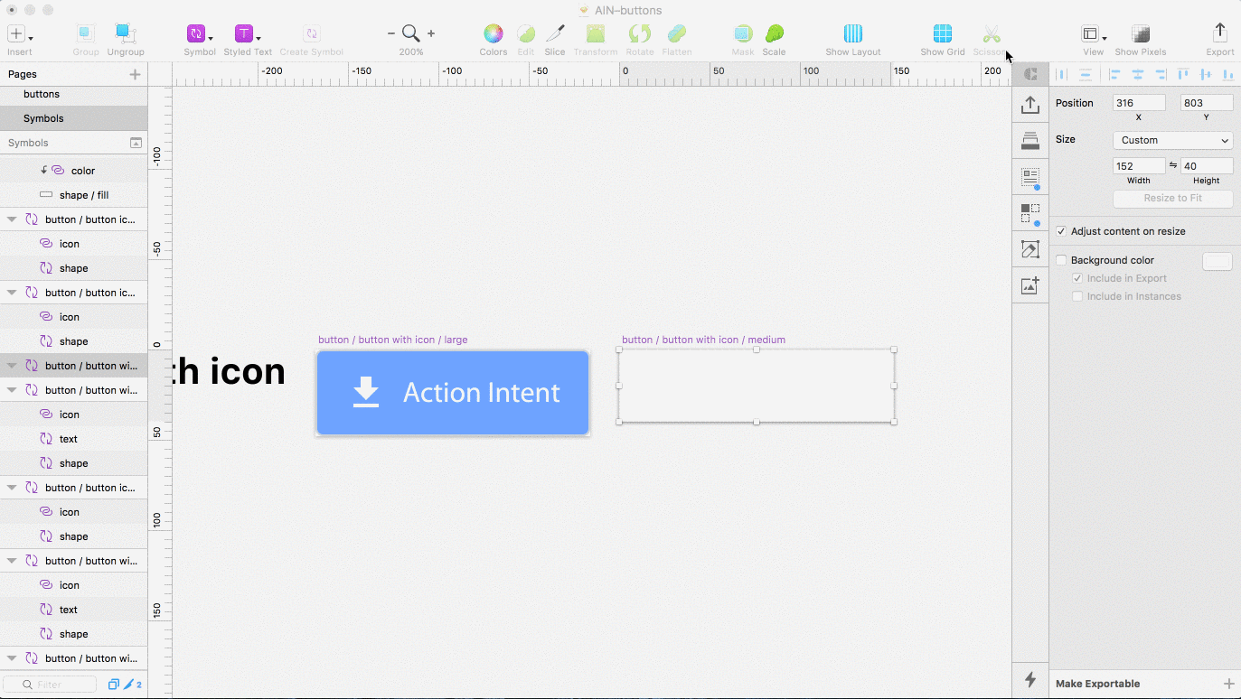Toggle Show Grid in the toolbar
This screenshot has width=1241, height=699.
(x=943, y=34)
